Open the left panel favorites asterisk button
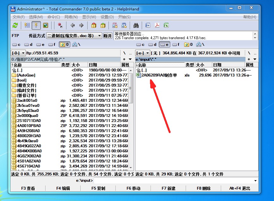 [x=124, y=59]
